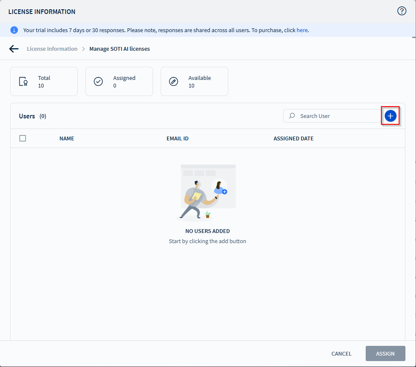Sort by the ASSIGNED DATE column header
Viewport: 416px width, 367px height.
point(293,139)
